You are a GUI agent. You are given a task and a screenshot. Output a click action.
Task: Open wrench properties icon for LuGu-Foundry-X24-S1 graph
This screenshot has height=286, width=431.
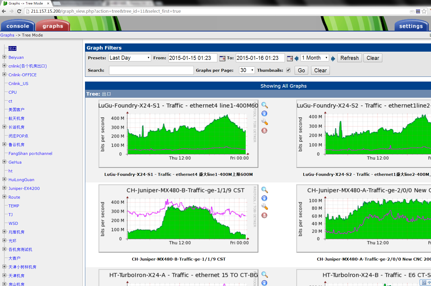[x=264, y=122]
